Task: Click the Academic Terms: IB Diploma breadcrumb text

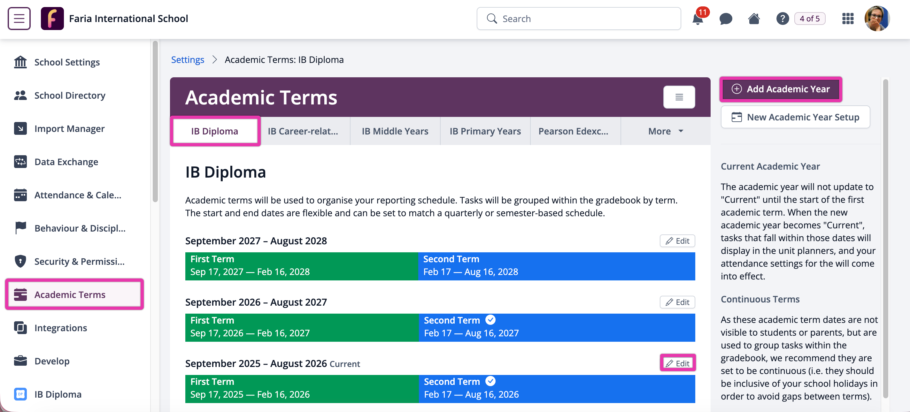Action: pos(284,60)
